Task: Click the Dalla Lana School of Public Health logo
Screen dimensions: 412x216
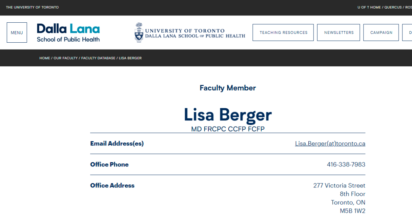Action: 68,33
